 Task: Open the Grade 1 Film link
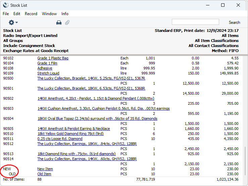coord(47,63)
